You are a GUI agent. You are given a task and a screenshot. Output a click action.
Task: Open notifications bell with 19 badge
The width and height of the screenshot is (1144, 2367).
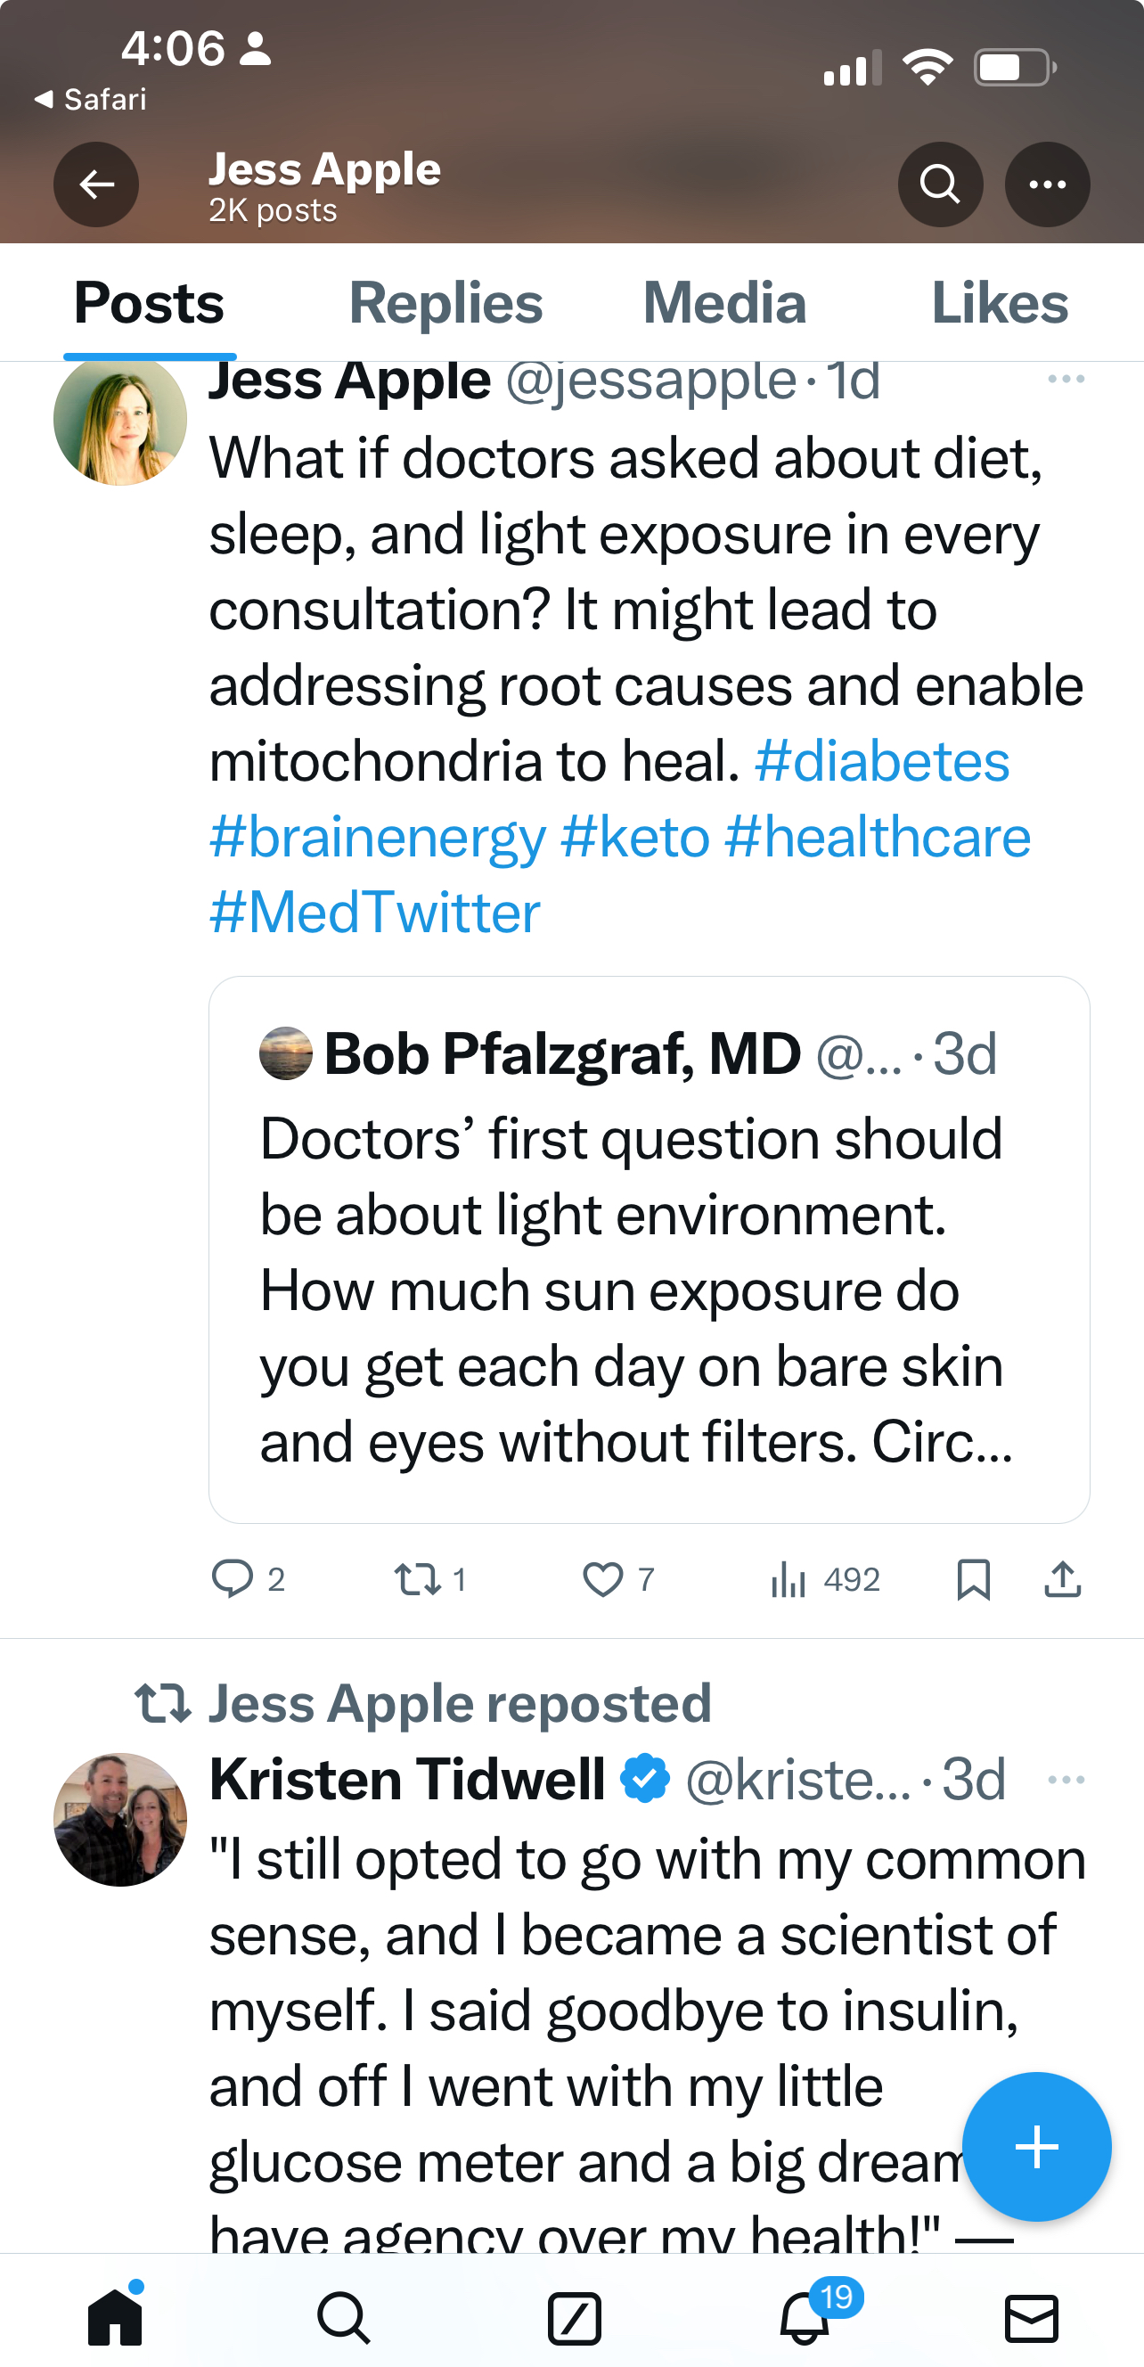click(x=805, y=2317)
